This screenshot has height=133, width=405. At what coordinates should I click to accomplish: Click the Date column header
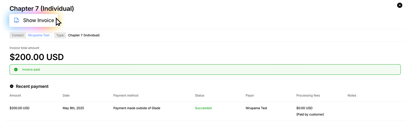coord(66,95)
